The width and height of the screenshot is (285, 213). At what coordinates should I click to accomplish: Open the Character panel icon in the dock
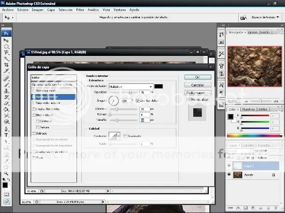(221, 85)
